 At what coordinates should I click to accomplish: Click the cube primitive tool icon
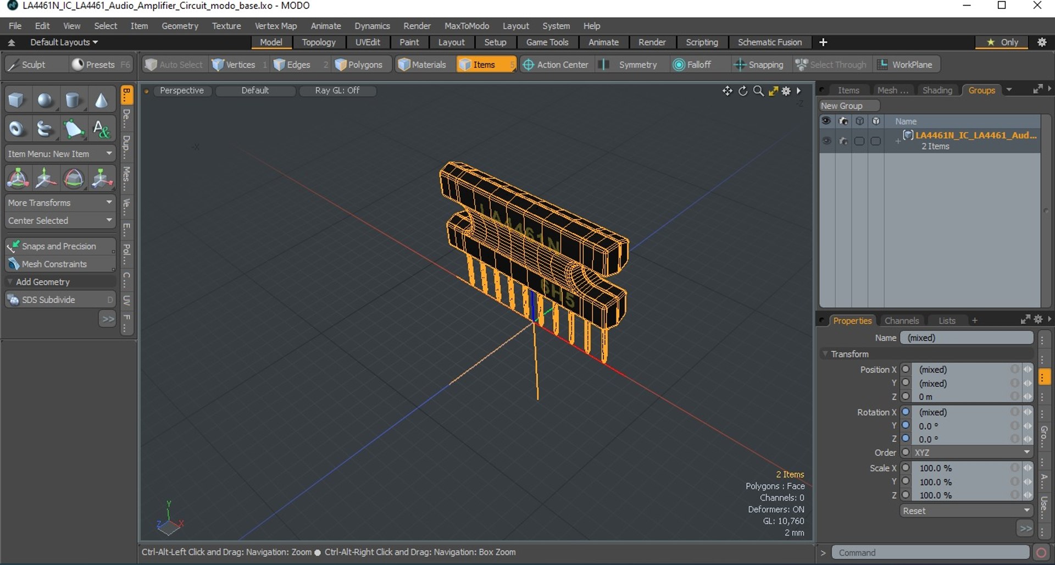[x=16, y=100]
